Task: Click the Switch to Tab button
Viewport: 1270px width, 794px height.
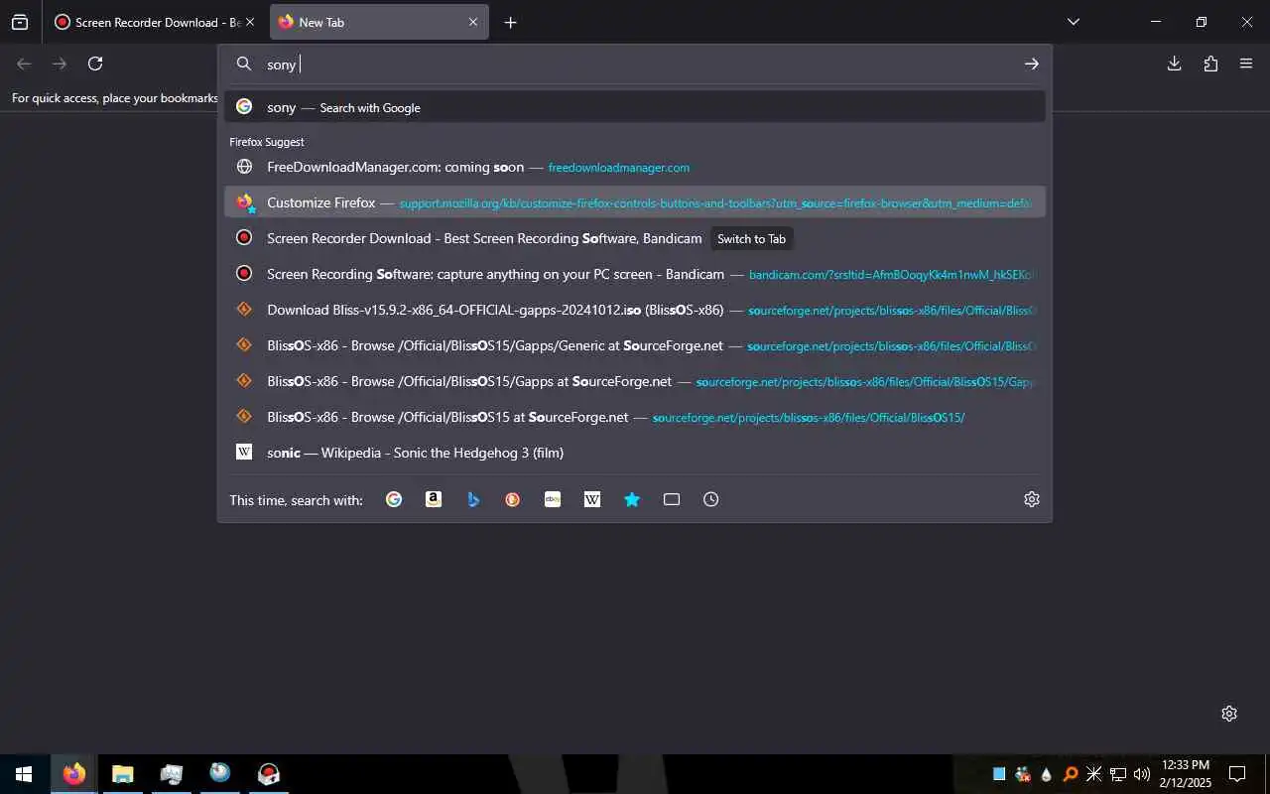Action: point(751,238)
